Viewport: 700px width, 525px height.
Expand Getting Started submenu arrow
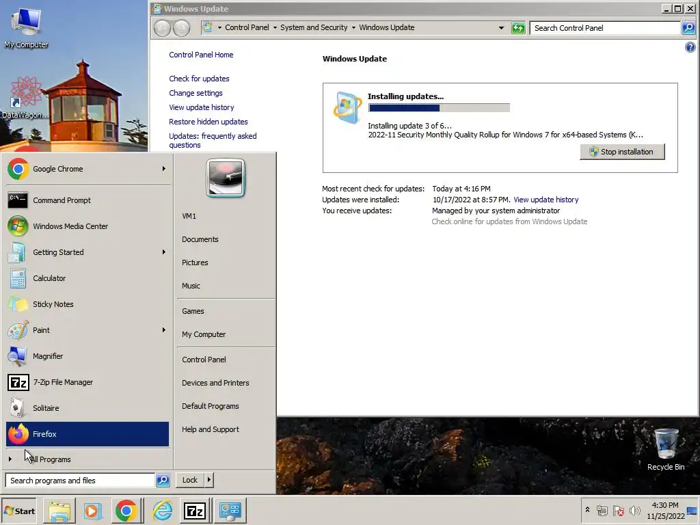(164, 252)
